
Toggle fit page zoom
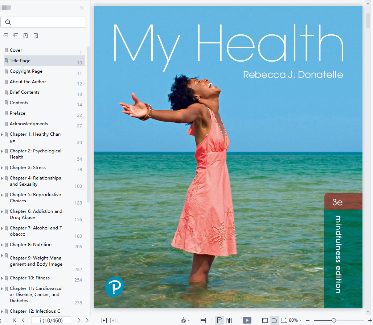tap(275, 321)
